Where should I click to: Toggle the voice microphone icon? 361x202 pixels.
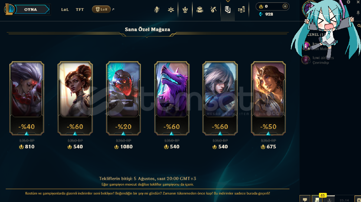point(329,200)
